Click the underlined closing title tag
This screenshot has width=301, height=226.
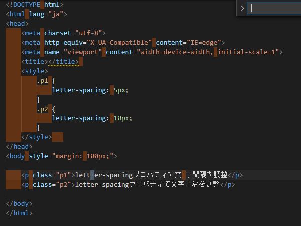coord(63,62)
